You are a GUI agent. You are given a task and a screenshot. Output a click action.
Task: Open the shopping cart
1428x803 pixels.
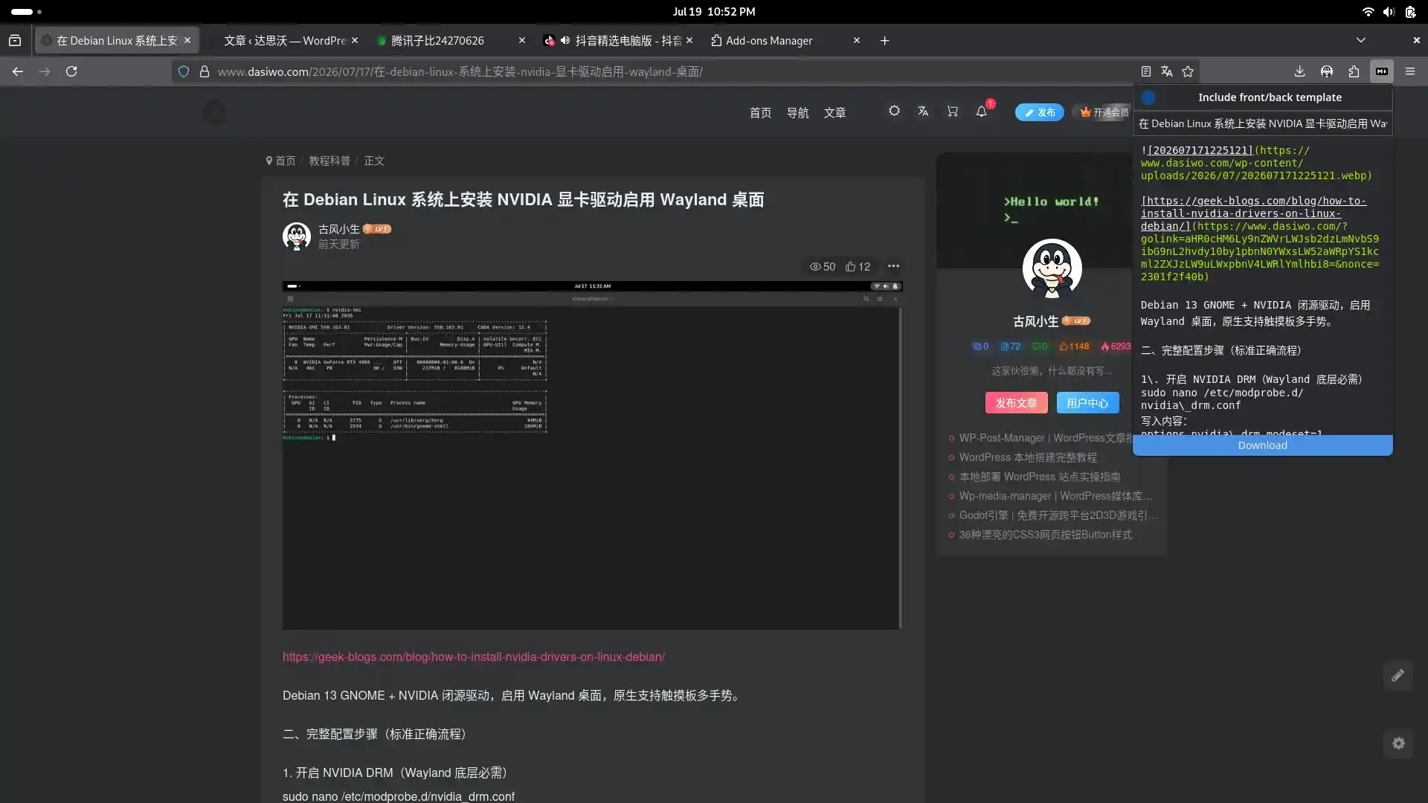click(952, 111)
